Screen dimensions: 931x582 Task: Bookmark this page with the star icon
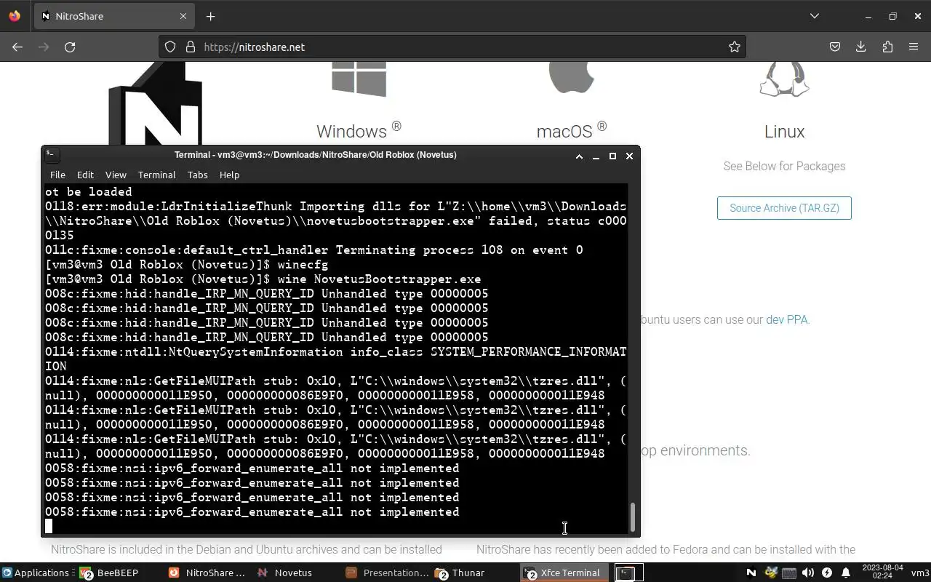pyautogui.click(x=735, y=47)
